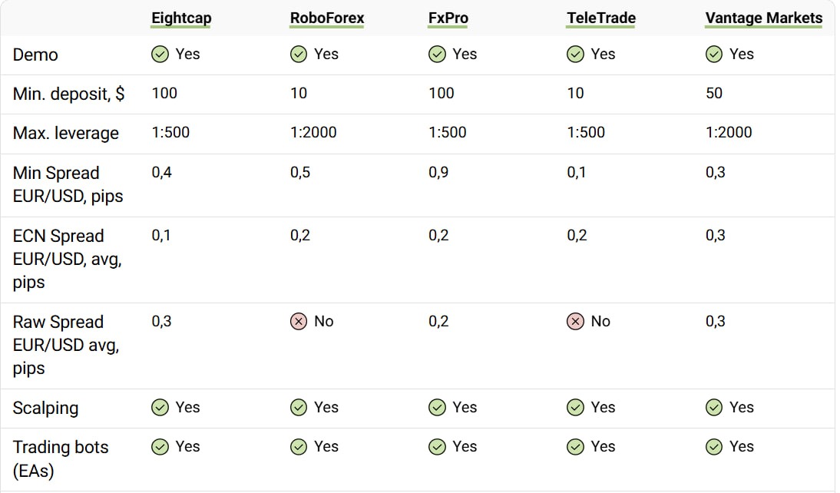Click Vantage Markets' Scalping check icon
Viewport: 840px width, 493px height.
(x=713, y=408)
